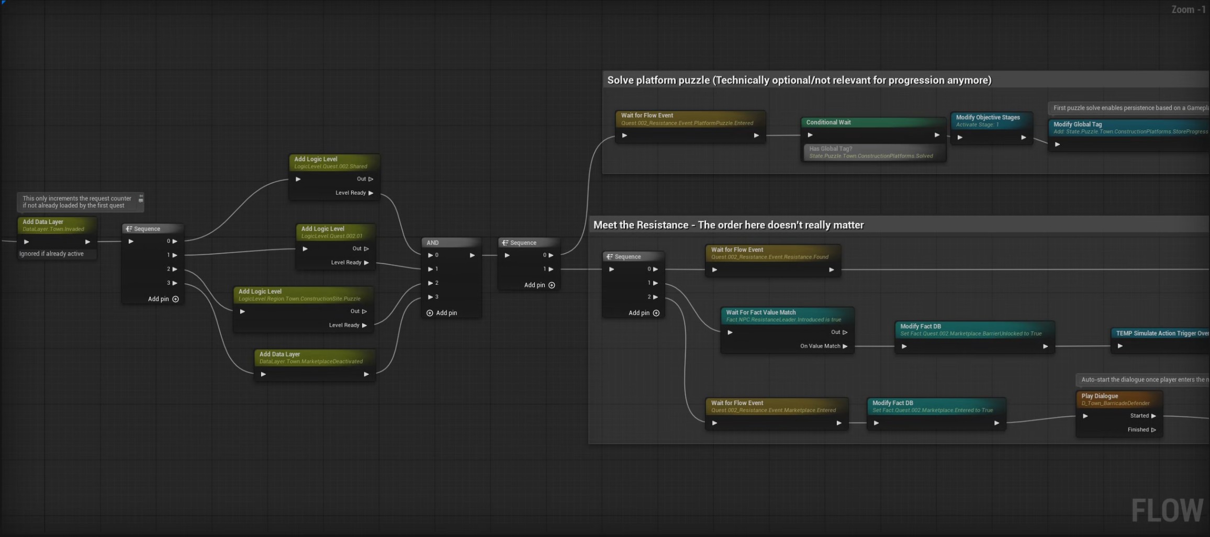1210x537 pixels.
Task: Click Add pin circle on middle Sequence node
Action: [552, 285]
